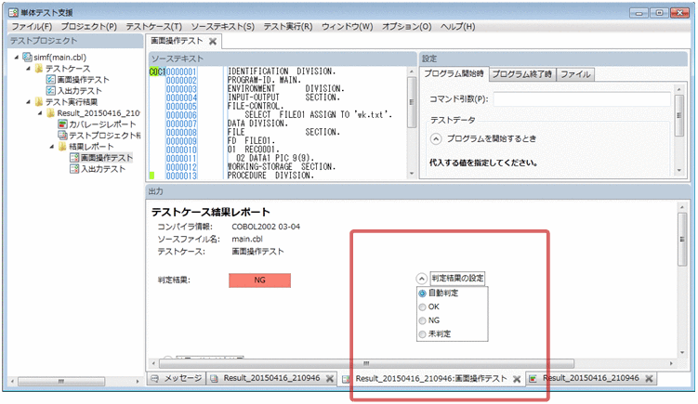
Task: Click the Result_20150416_210 folder icon in tree
Action: click(51, 112)
